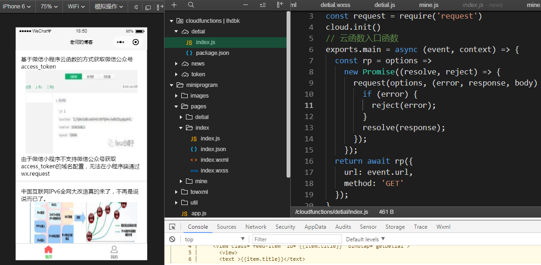The height and width of the screenshot is (265, 541).
Task: Click the detach simulator window icon
Action: (148, 7)
